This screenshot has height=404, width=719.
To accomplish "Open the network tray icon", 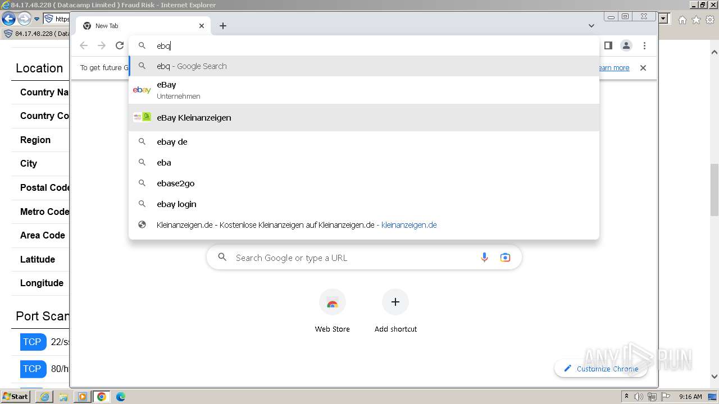I will [652, 397].
